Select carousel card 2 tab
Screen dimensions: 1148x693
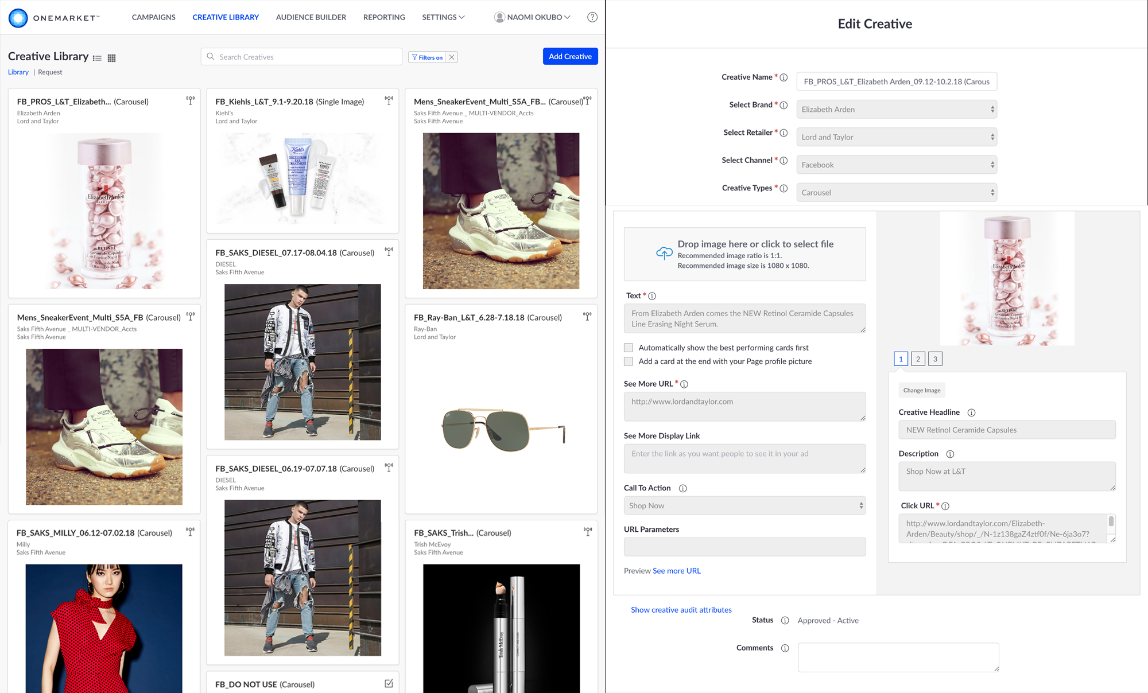(x=918, y=359)
